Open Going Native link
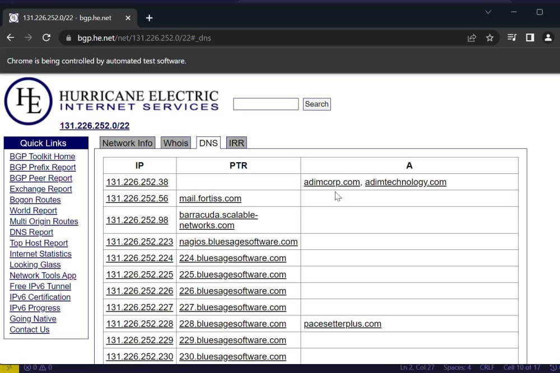The width and height of the screenshot is (560, 373). (33, 319)
